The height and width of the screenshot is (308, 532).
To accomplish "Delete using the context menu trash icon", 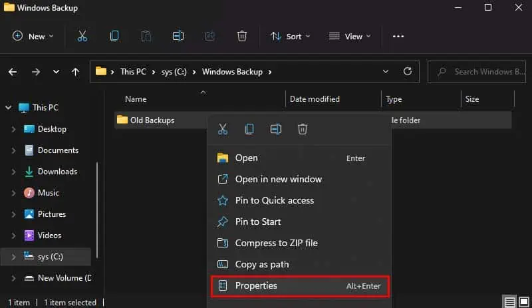I will [x=303, y=129].
